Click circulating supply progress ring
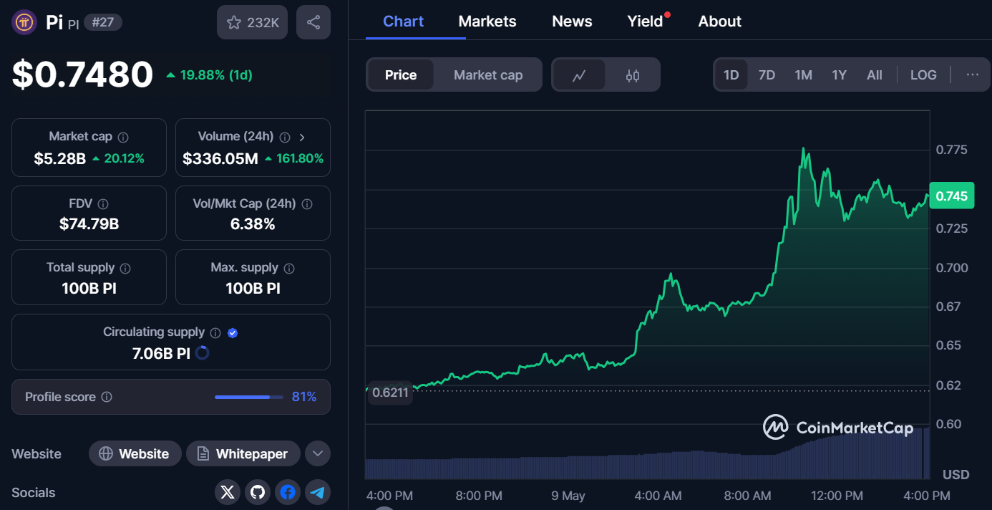Screen dimensions: 992x510 203,353
